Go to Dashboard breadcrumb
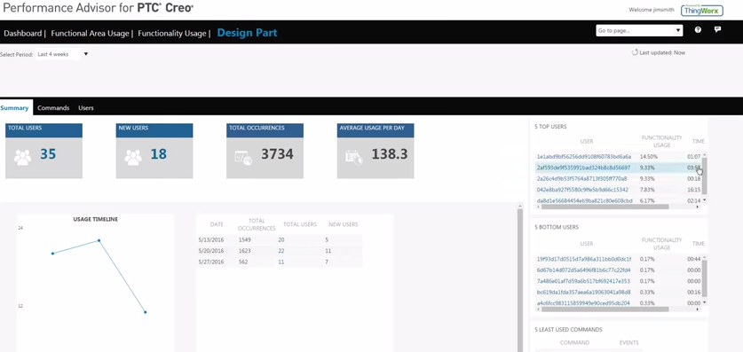 point(23,34)
